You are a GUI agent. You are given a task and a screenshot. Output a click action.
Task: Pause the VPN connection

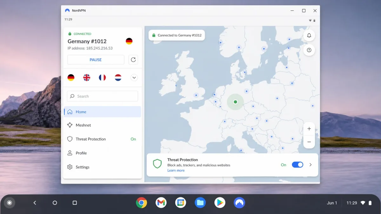coord(96,60)
